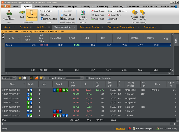The image size is (179, 132).
Task: Click Stop HUD
Action: 66,15
